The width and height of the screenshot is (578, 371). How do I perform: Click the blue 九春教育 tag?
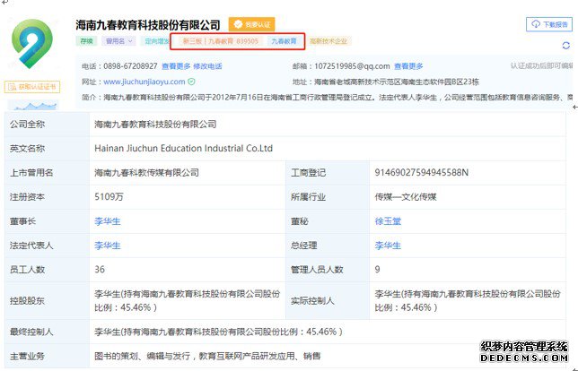click(x=284, y=41)
